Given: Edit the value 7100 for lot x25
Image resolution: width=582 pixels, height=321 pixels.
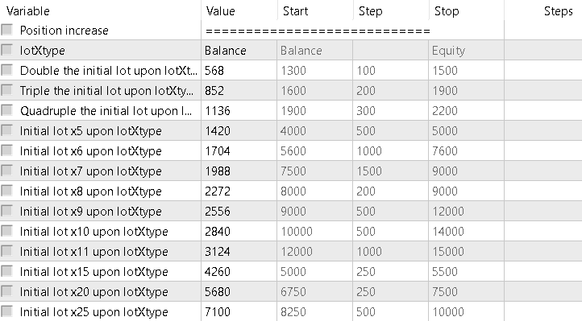Looking at the screenshot, I should (x=239, y=311).
